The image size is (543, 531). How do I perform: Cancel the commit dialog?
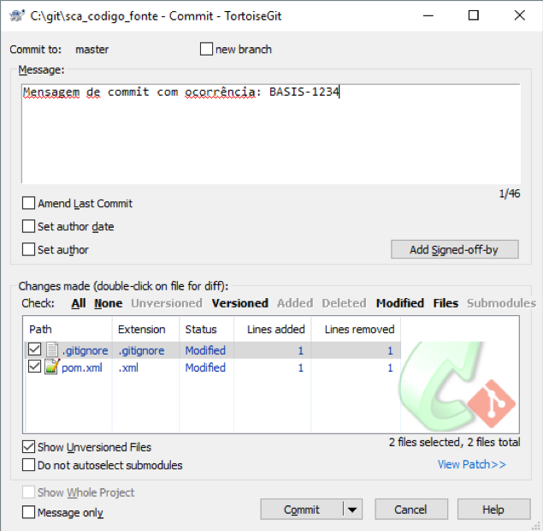point(411,510)
